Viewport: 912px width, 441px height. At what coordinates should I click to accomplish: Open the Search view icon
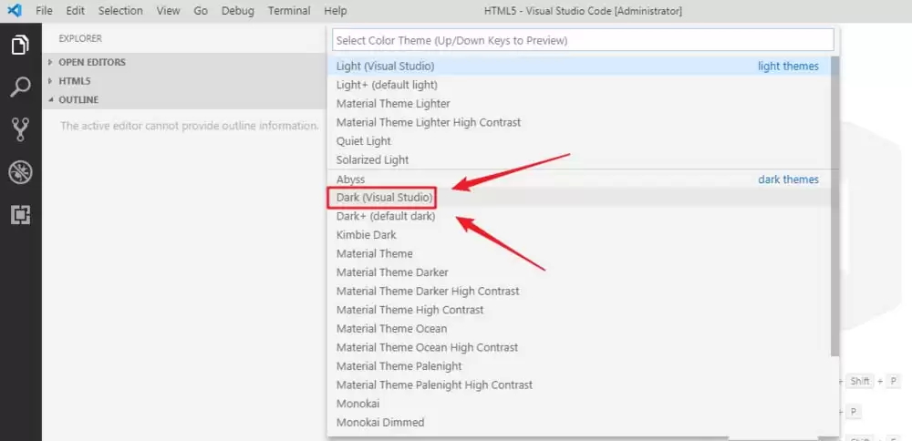20,87
